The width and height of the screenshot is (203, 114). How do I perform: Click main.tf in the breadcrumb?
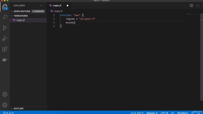coord(58,11)
